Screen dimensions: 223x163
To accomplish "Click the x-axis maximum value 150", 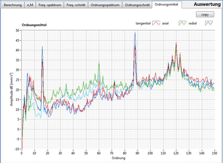I will pos(214,153).
